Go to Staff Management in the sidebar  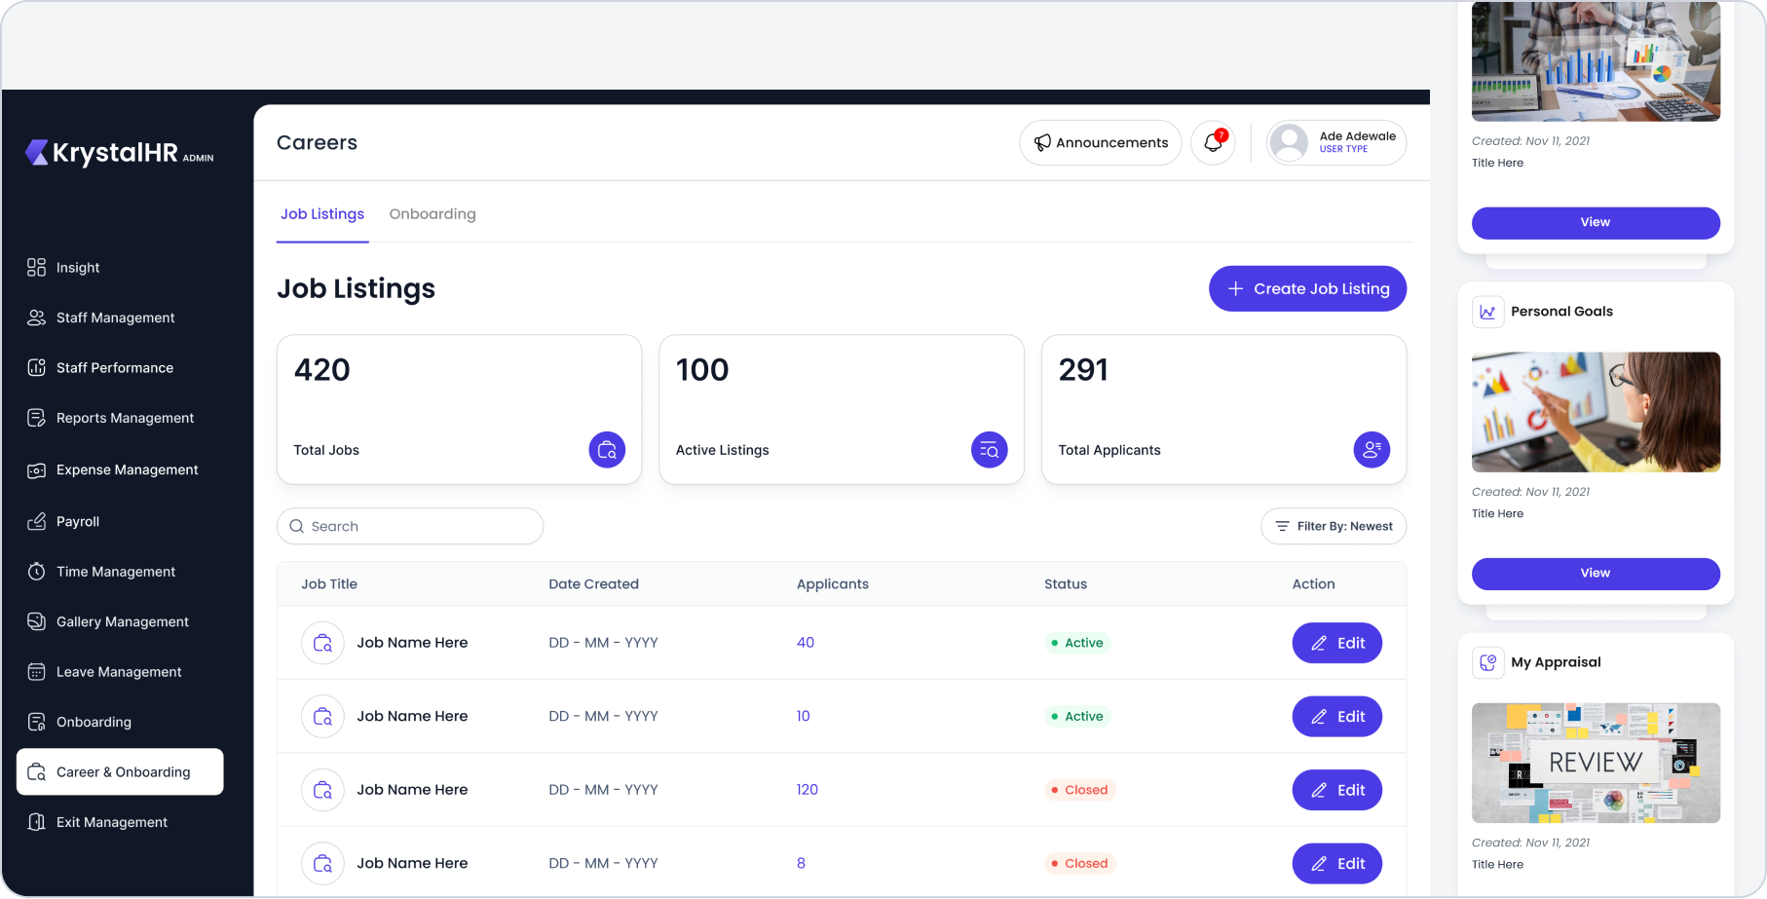115,318
